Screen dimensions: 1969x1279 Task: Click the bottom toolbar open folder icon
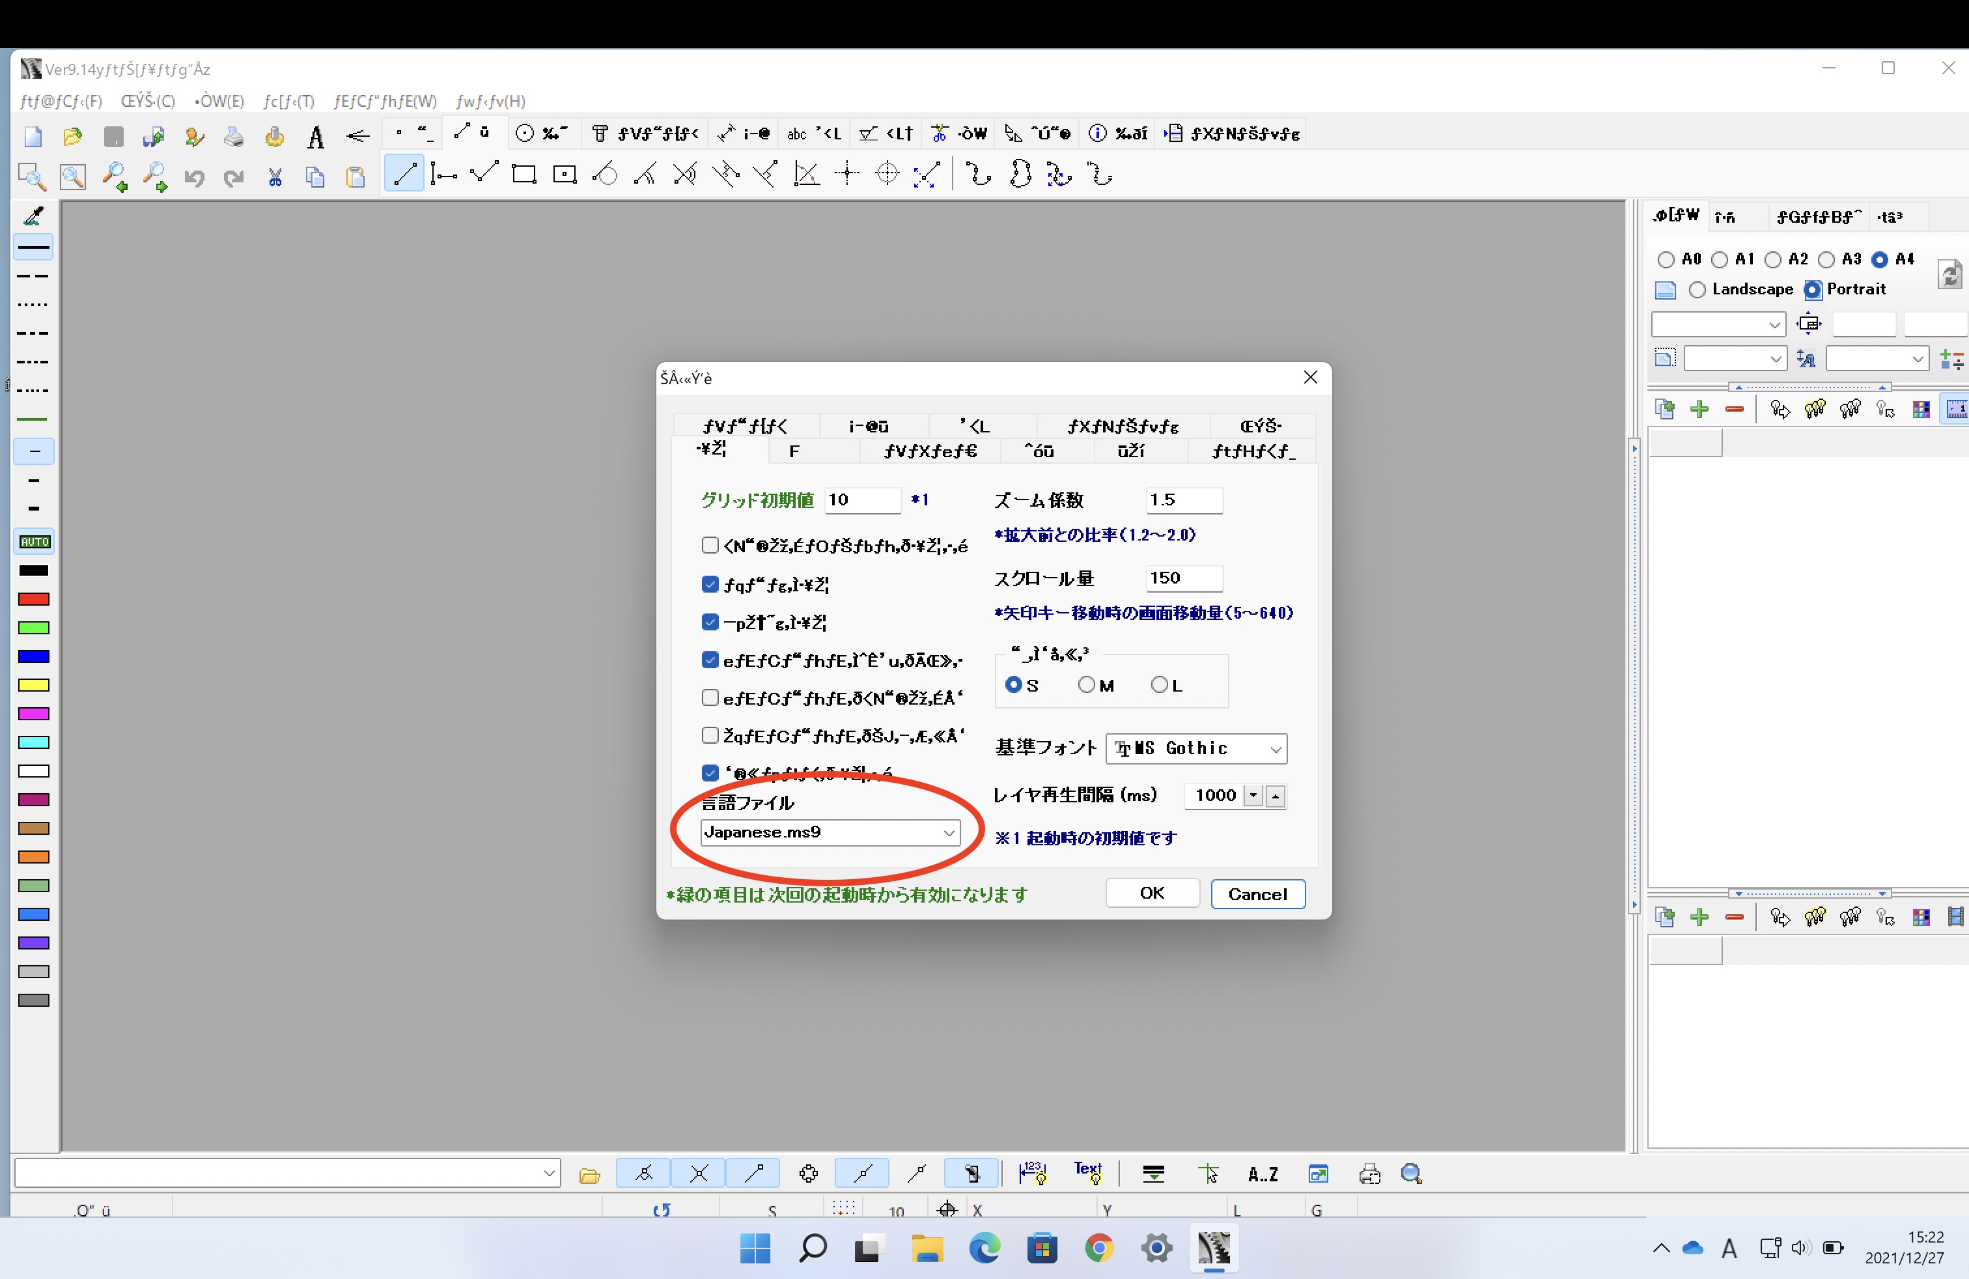click(589, 1175)
